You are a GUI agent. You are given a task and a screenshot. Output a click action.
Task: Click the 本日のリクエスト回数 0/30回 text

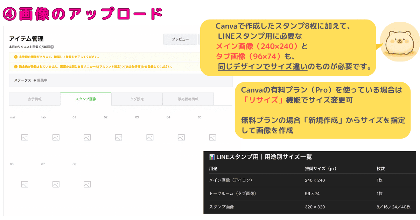pyautogui.click(x=29, y=47)
